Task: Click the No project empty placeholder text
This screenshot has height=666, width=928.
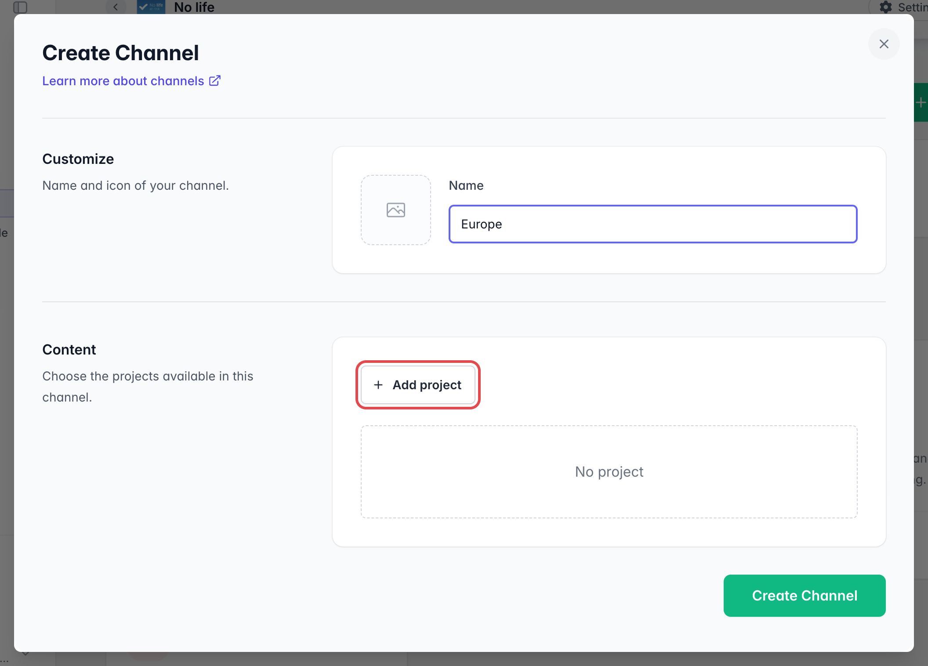Action: point(609,471)
